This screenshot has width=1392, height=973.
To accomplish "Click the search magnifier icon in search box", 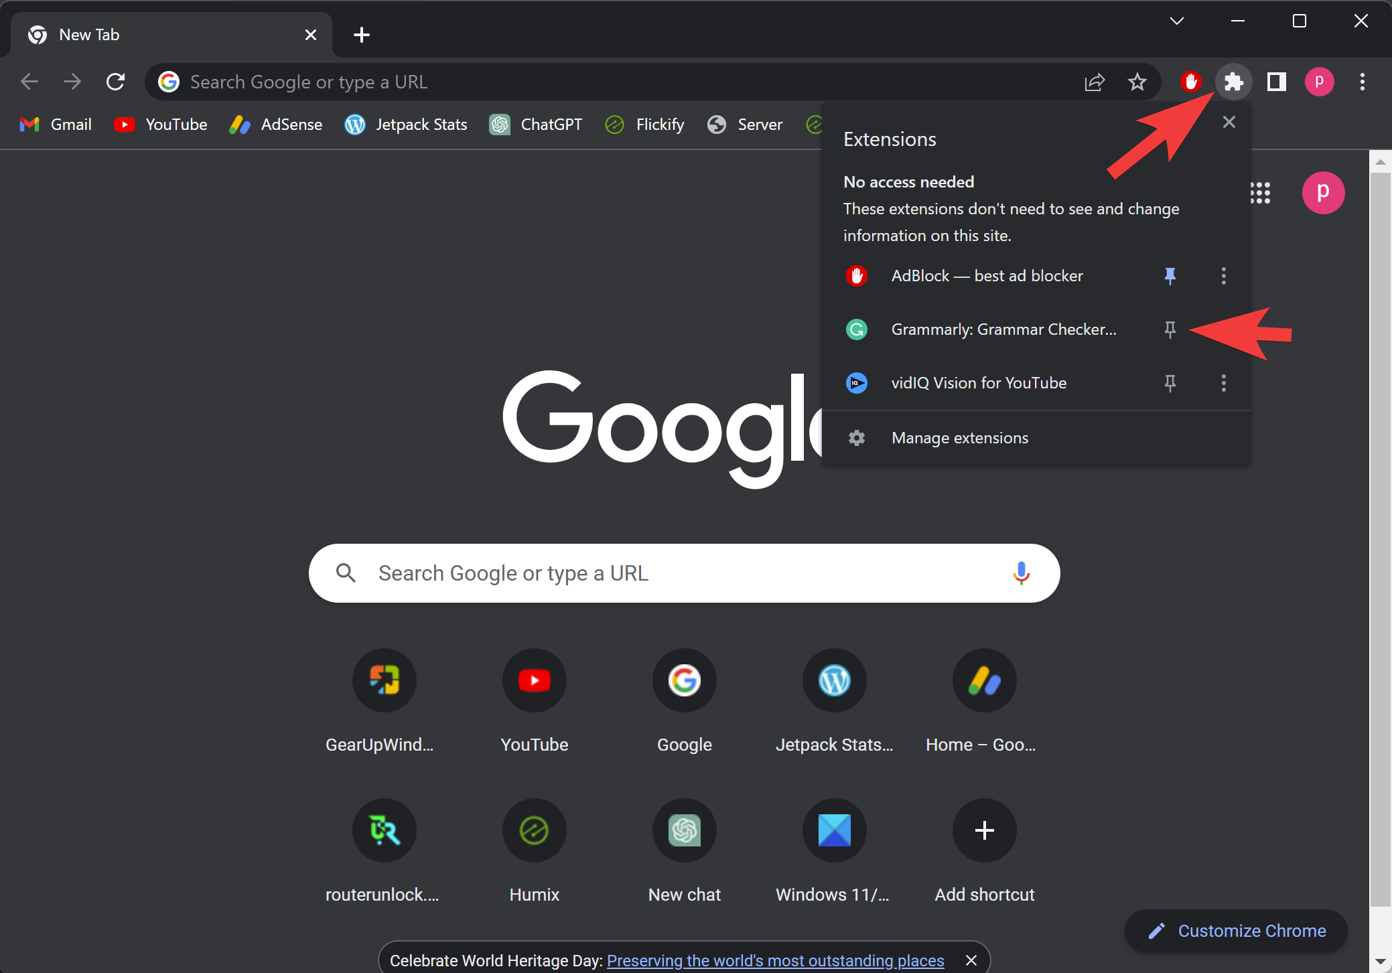I will point(346,573).
